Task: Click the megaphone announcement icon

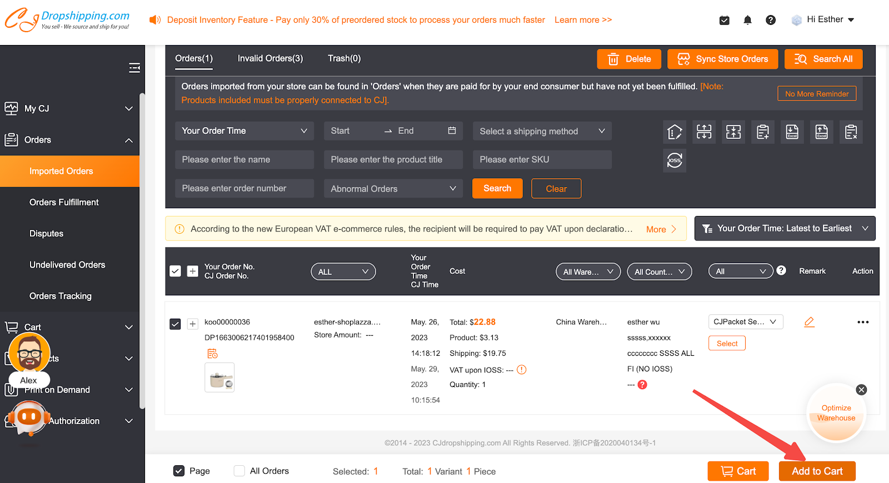Action: point(155,20)
